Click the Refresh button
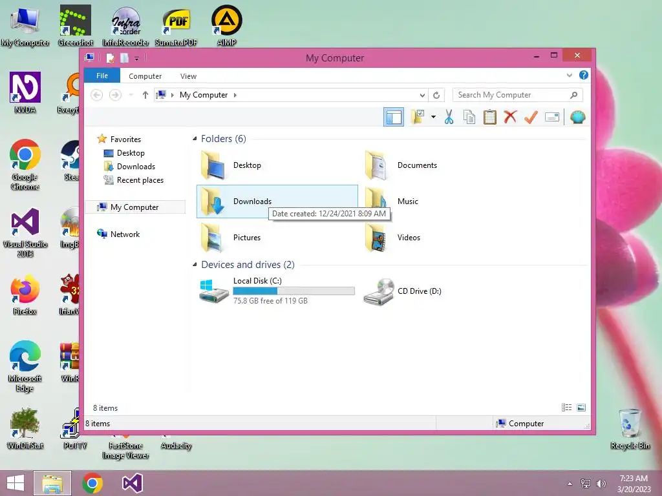This screenshot has width=662, height=496. (436, 96)
